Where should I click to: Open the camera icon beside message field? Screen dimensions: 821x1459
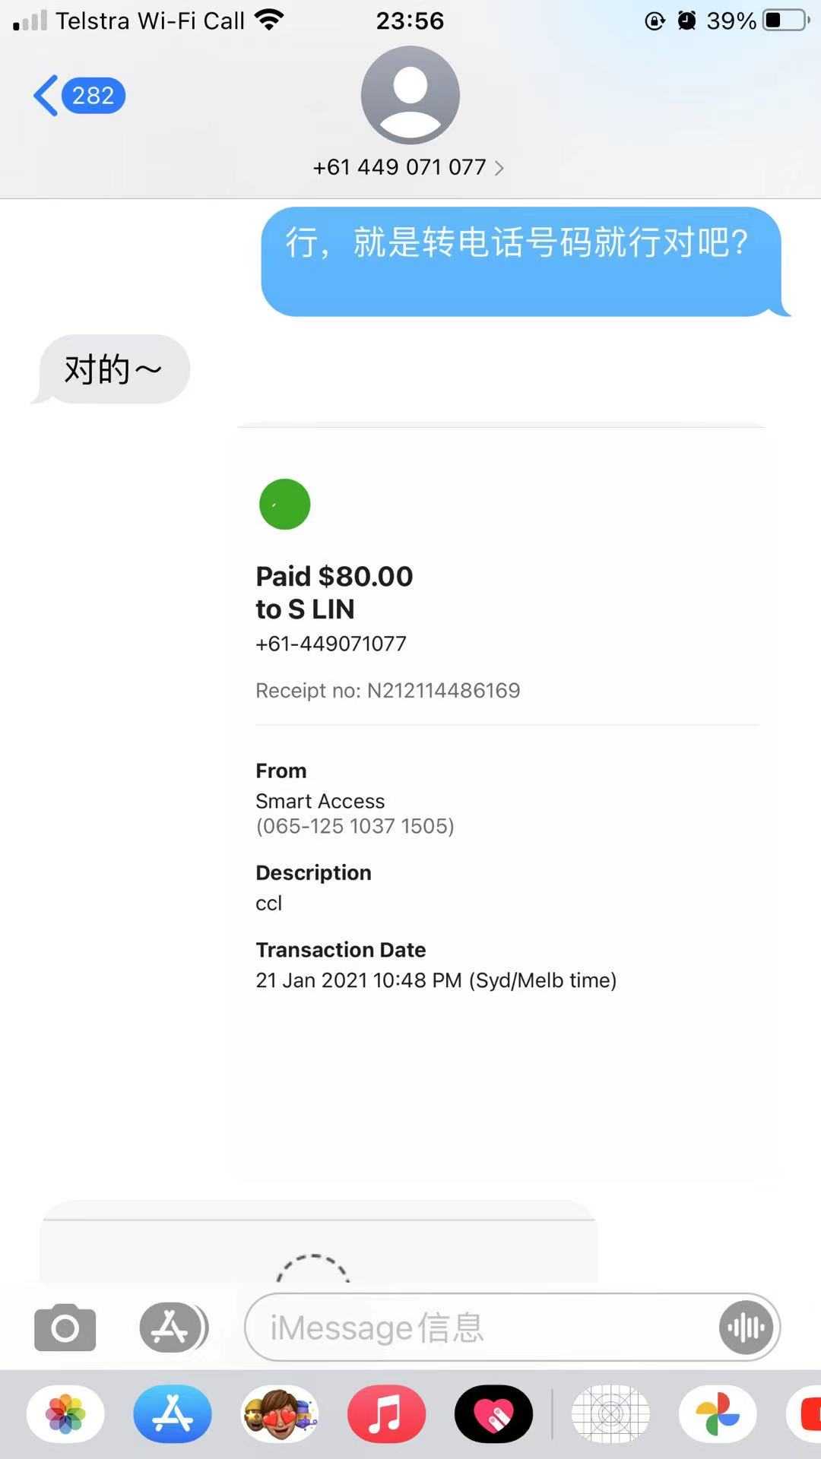[x=65, y=1328]
